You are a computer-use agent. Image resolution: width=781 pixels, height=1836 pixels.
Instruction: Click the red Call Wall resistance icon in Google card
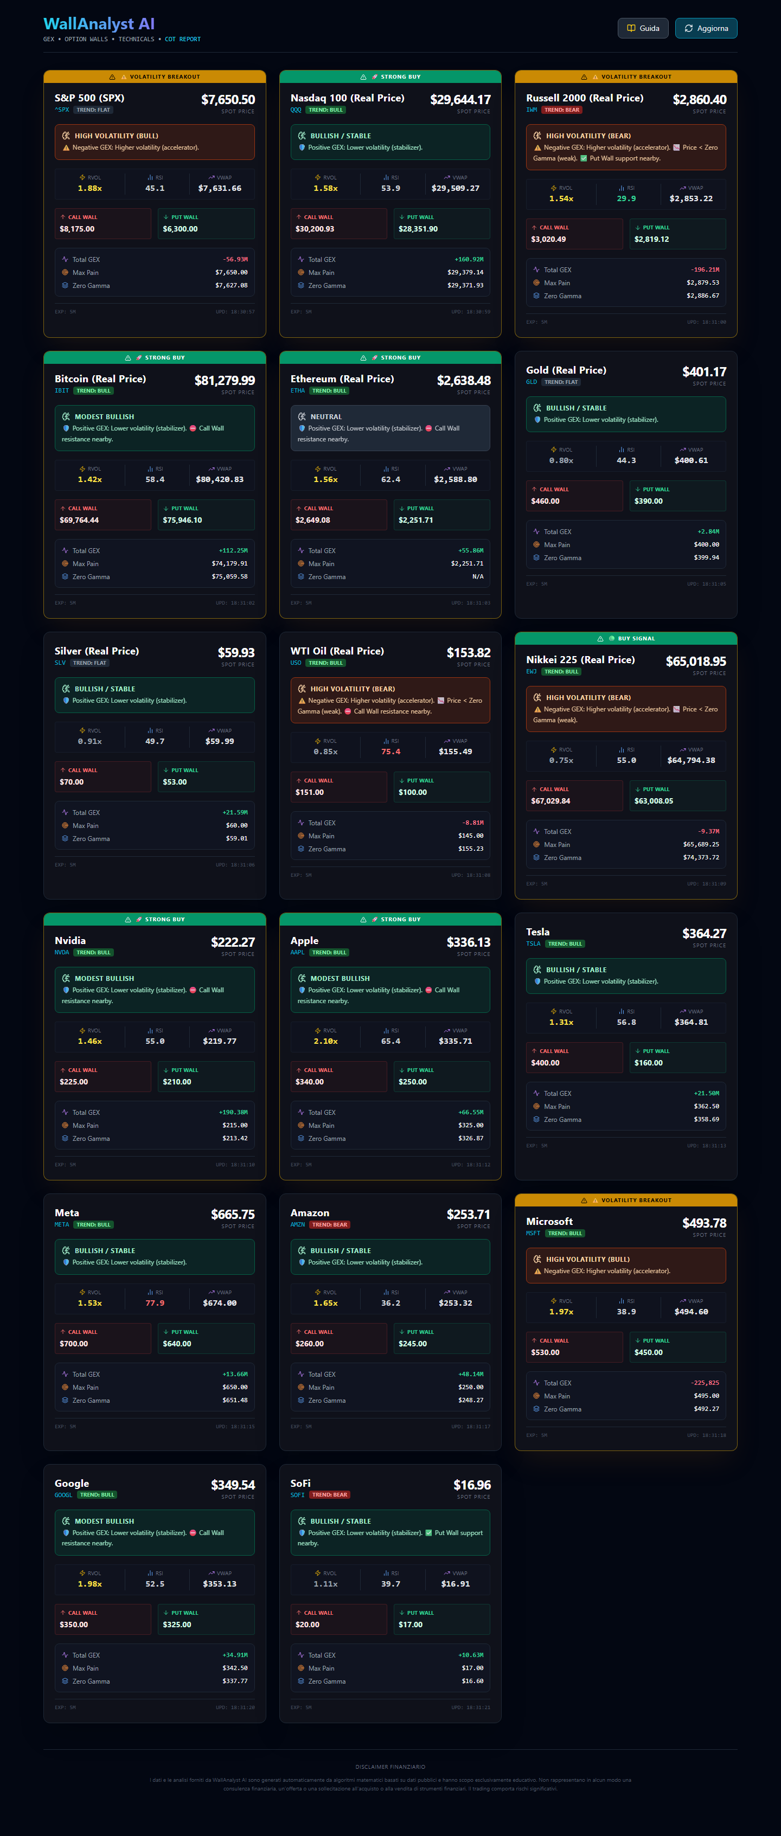click(193, 1532)
